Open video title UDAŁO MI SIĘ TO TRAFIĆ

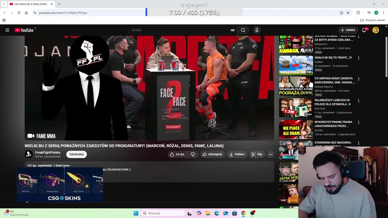tap(333, 58)
